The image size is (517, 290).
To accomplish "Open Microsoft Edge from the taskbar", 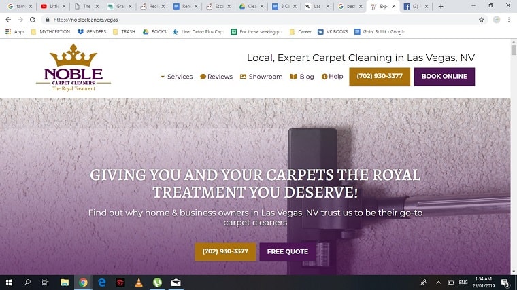I will tap(102, 283).
